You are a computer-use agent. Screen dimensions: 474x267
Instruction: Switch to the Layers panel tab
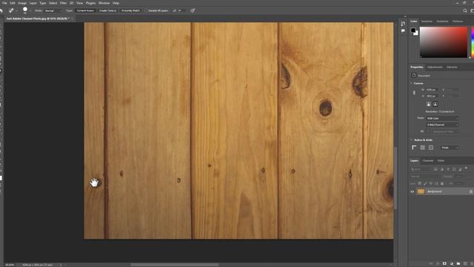point(414,160)
